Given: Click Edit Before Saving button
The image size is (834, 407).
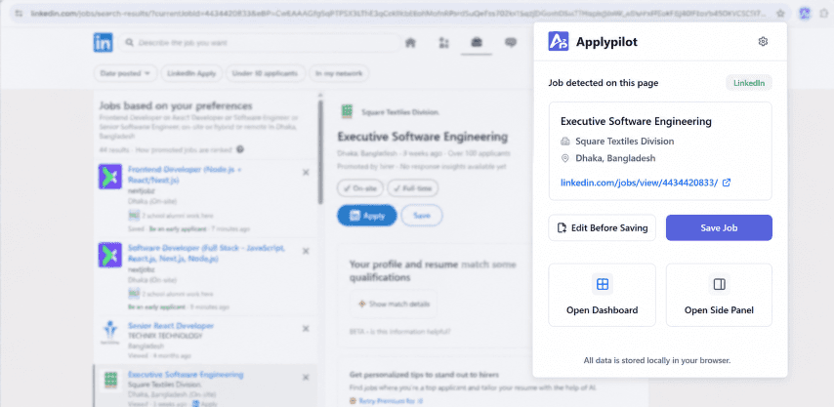Looking at the screenshot, I should pyautogui.click(x=603, y=228).
